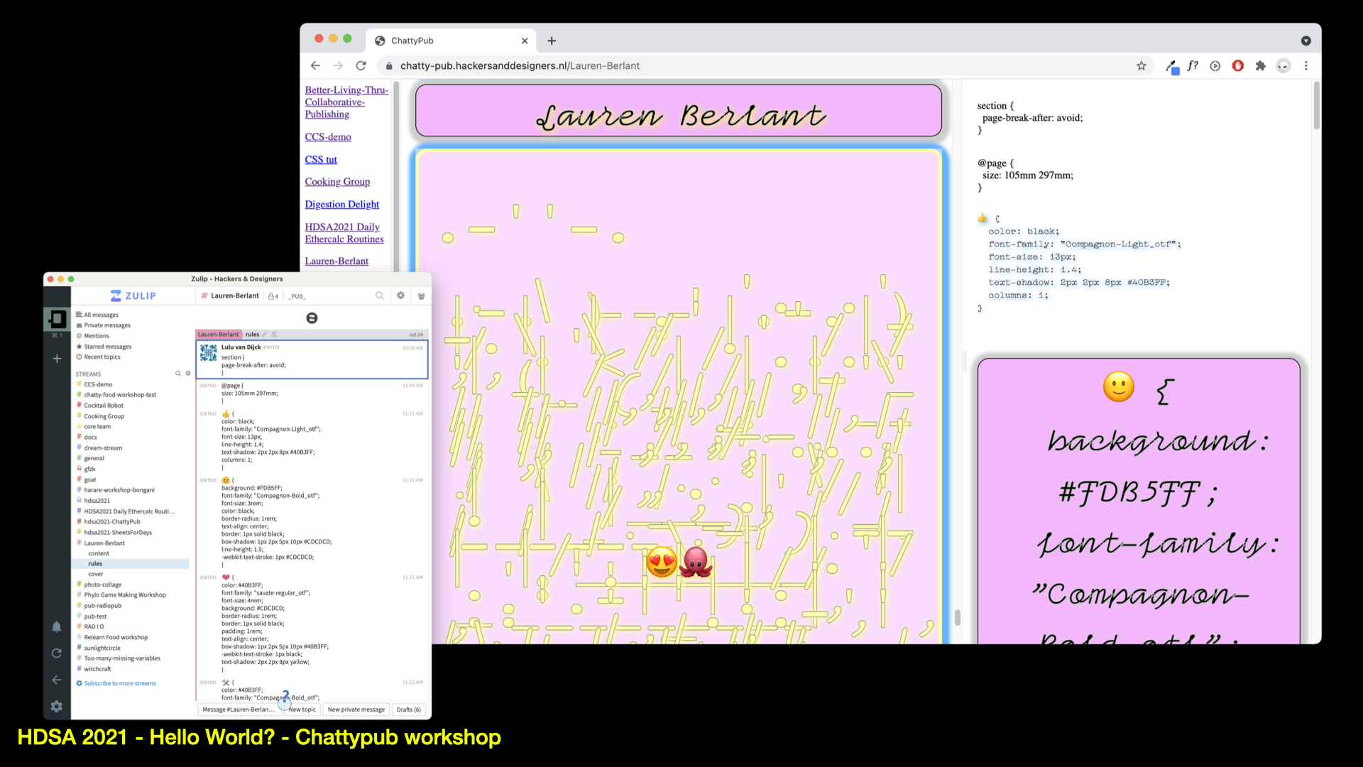Click the red ad blocker extension icon
Screen dimensions: 1363x767
click(x=1238, y=65)
